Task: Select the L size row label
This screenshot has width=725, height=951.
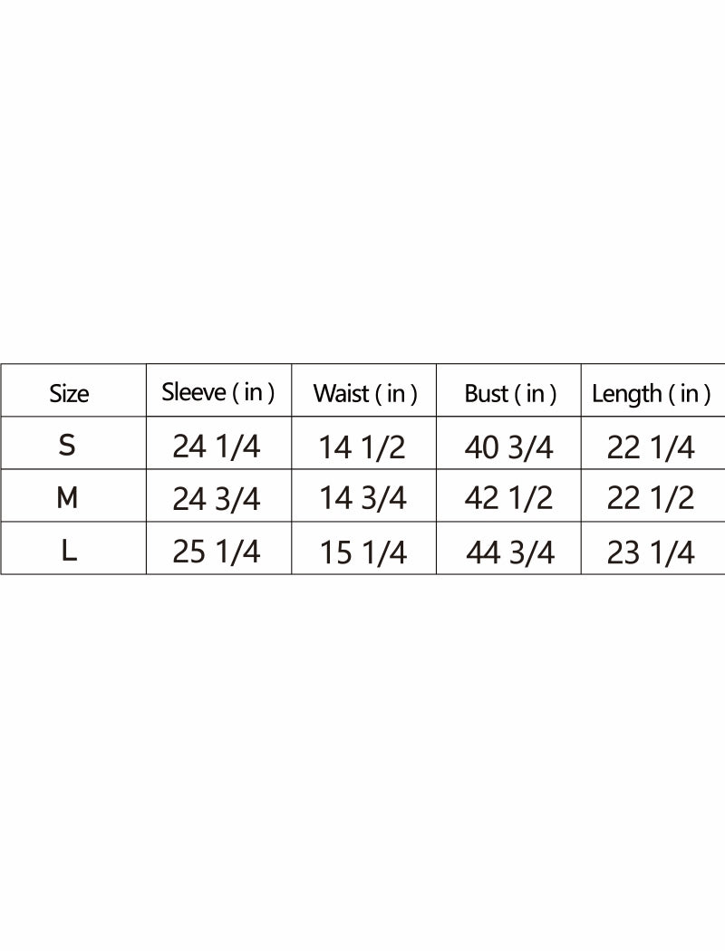Action: (x=69, y=551)
